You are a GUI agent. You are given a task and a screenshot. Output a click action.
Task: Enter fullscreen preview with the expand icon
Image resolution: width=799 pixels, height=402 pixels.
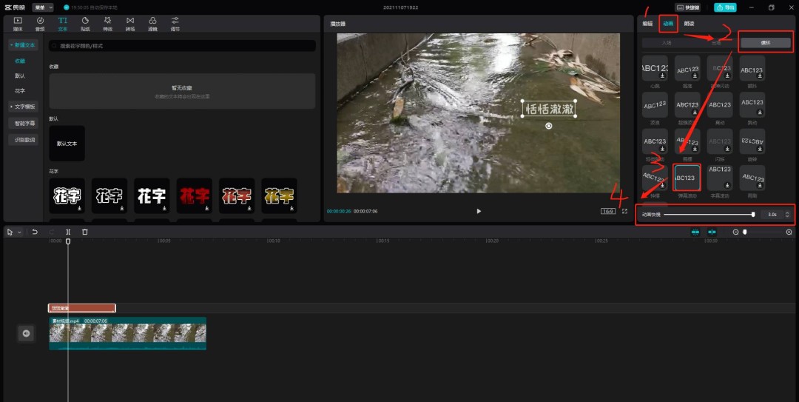point(624,211)
